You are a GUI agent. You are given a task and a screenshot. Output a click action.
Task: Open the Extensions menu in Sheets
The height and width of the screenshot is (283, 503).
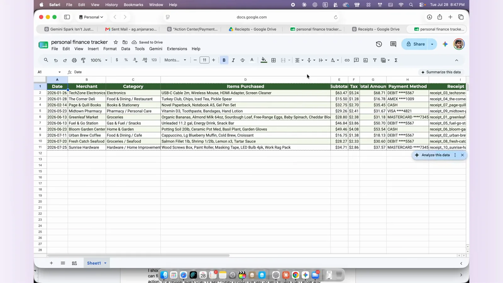[177, 49]
